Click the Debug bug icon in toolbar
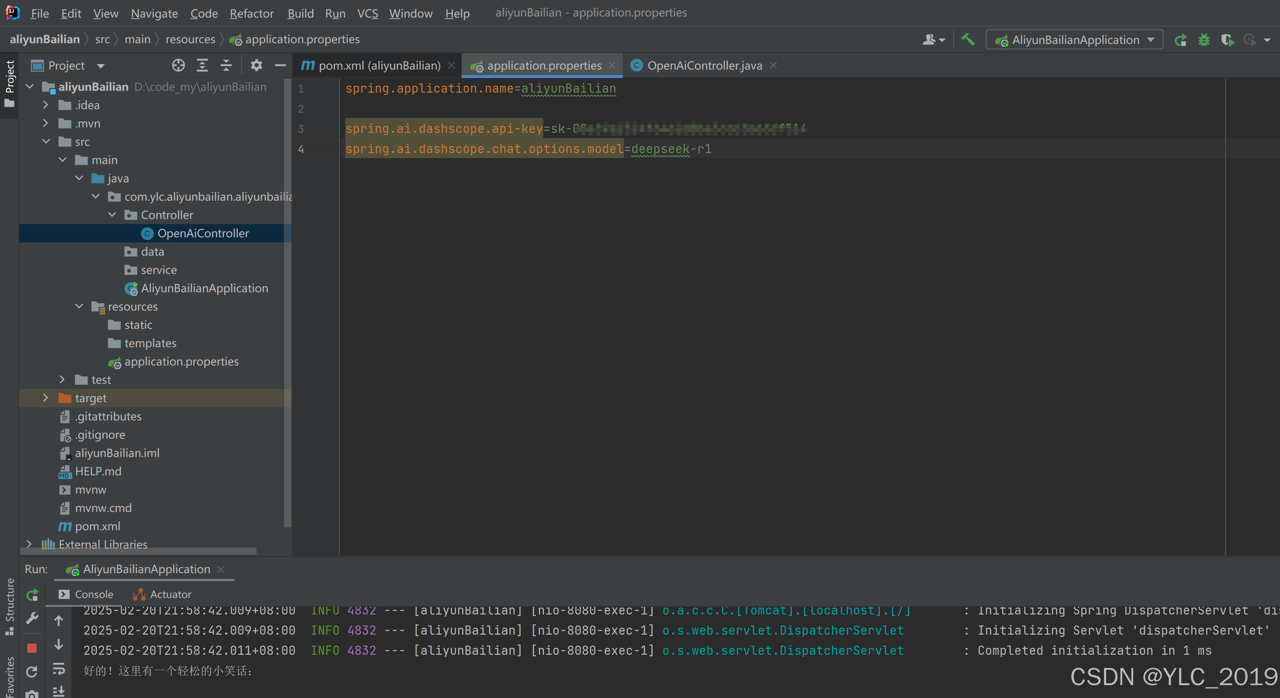Image resolution: width=1280 pixels, height=698 pixels. (x=1203, y=40)
